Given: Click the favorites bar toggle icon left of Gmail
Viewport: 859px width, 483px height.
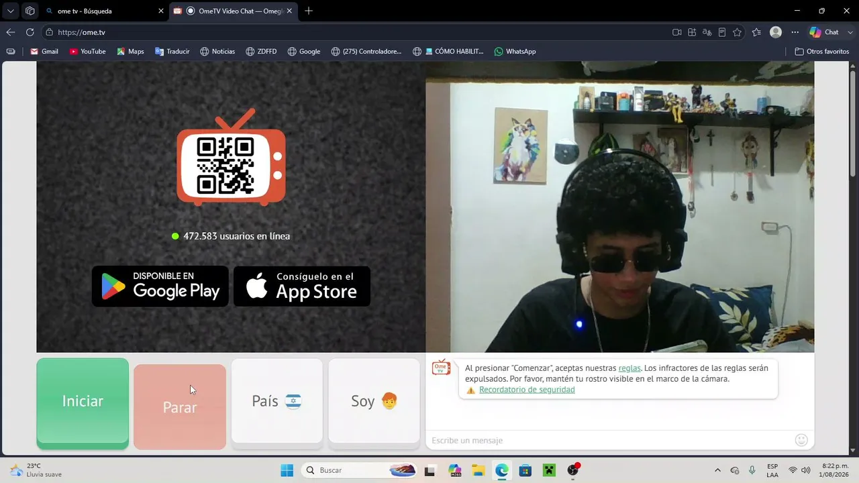Looking at the screenshot, I should tap(11, 51).
